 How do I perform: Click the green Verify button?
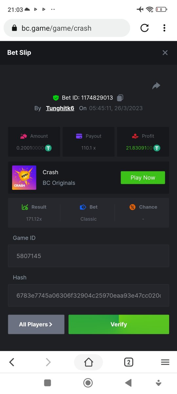click(x=119, y=324)
